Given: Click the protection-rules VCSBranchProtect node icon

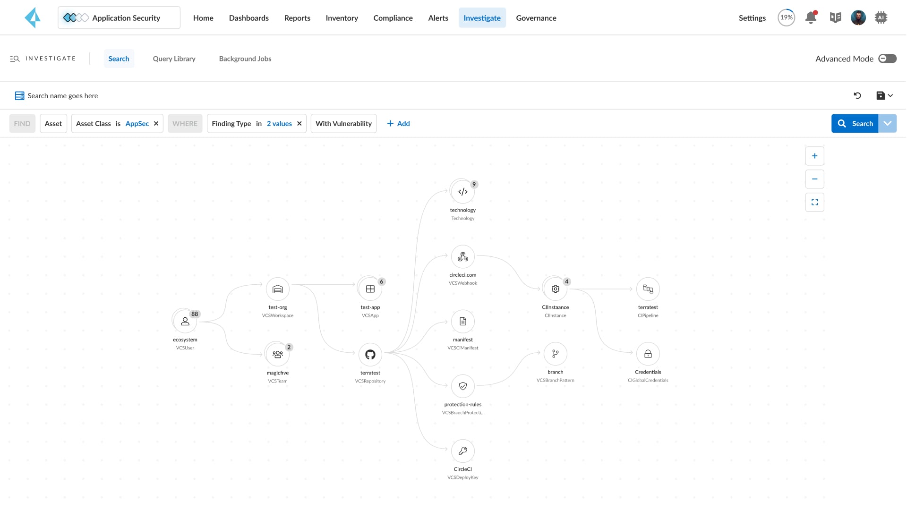Looking at the screenshot, I should [x=463, y=386].
